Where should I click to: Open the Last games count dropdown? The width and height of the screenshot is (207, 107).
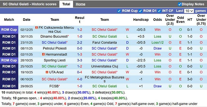[189, 11]
